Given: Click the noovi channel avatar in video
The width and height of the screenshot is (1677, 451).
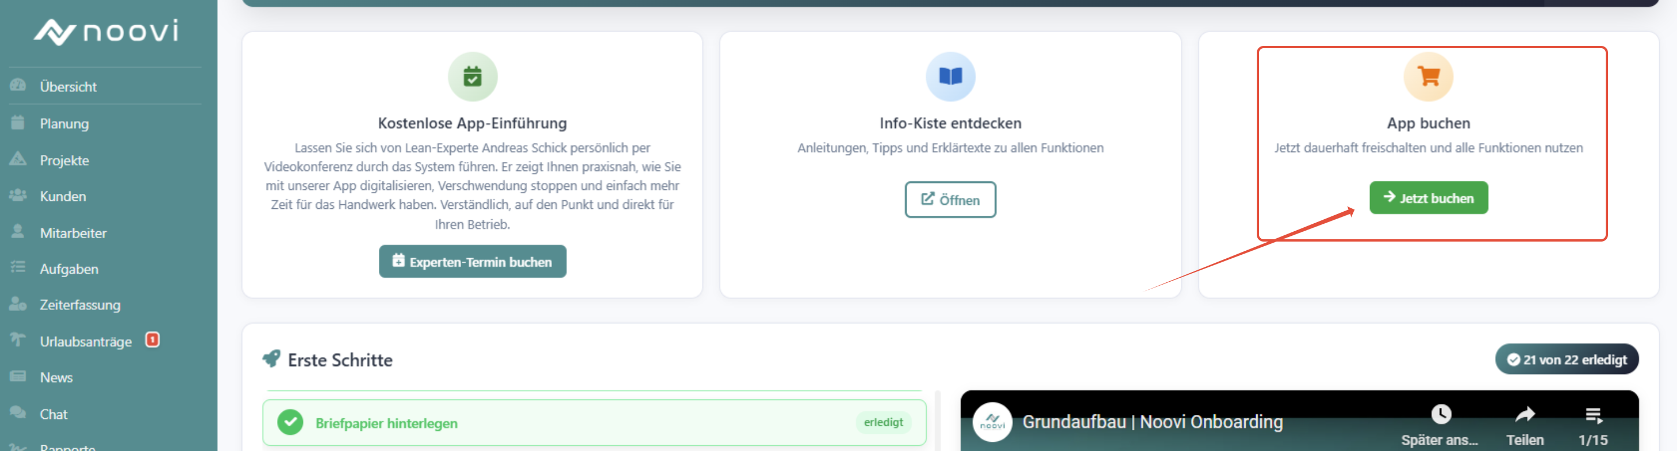Looking at the screenshot, I should (x=992, y=422).
